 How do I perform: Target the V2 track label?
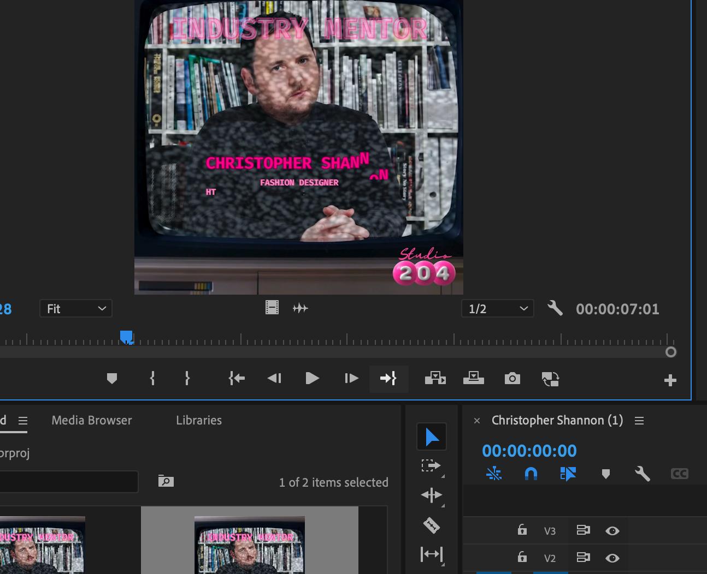pyautogui.click(x=550, y=558)
